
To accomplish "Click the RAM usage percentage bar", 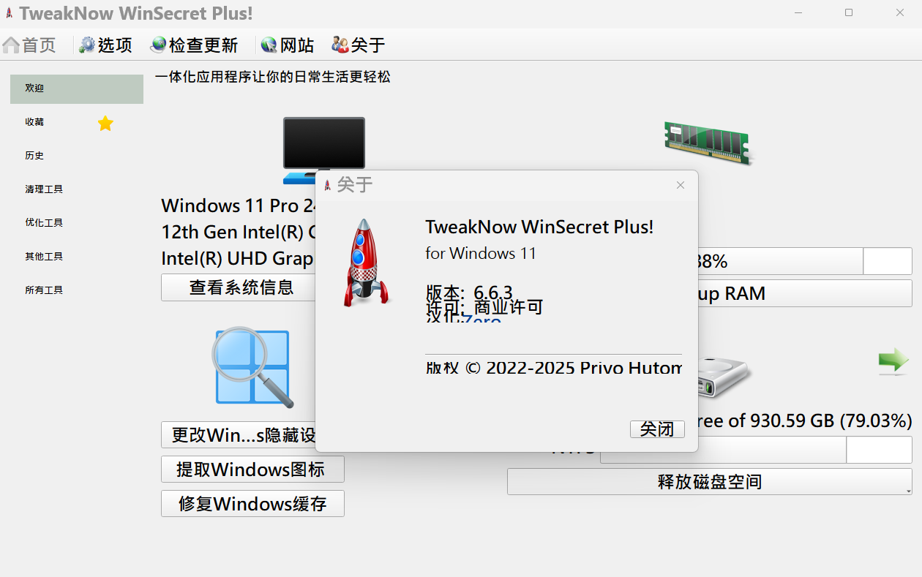I will (805, 261).
